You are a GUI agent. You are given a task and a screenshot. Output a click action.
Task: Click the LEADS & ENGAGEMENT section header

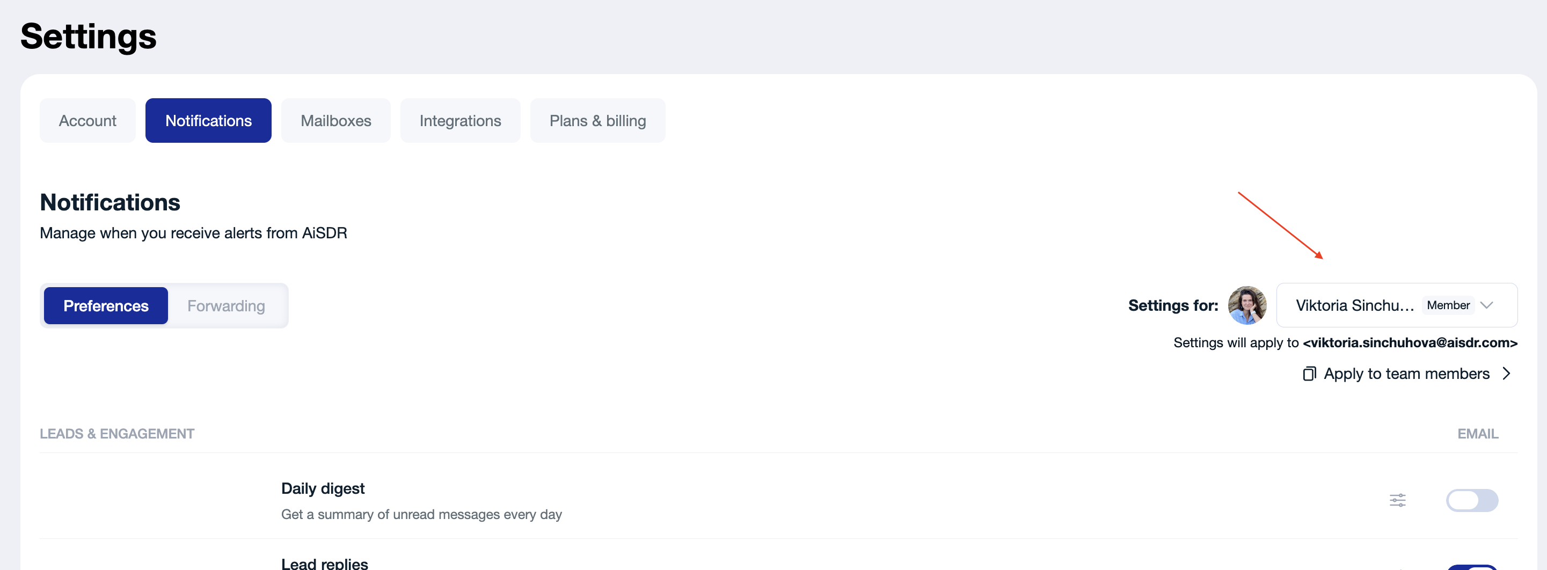117,434
